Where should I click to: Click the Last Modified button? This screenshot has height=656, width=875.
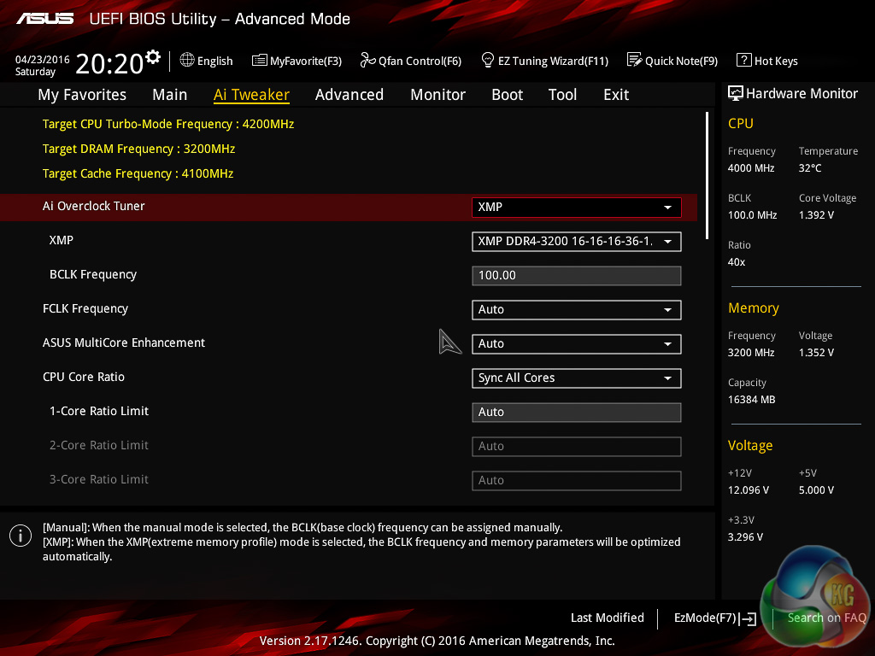pos(608,618)
